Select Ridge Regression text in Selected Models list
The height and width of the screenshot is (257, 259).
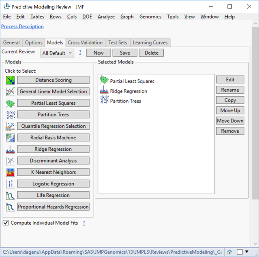128,91
